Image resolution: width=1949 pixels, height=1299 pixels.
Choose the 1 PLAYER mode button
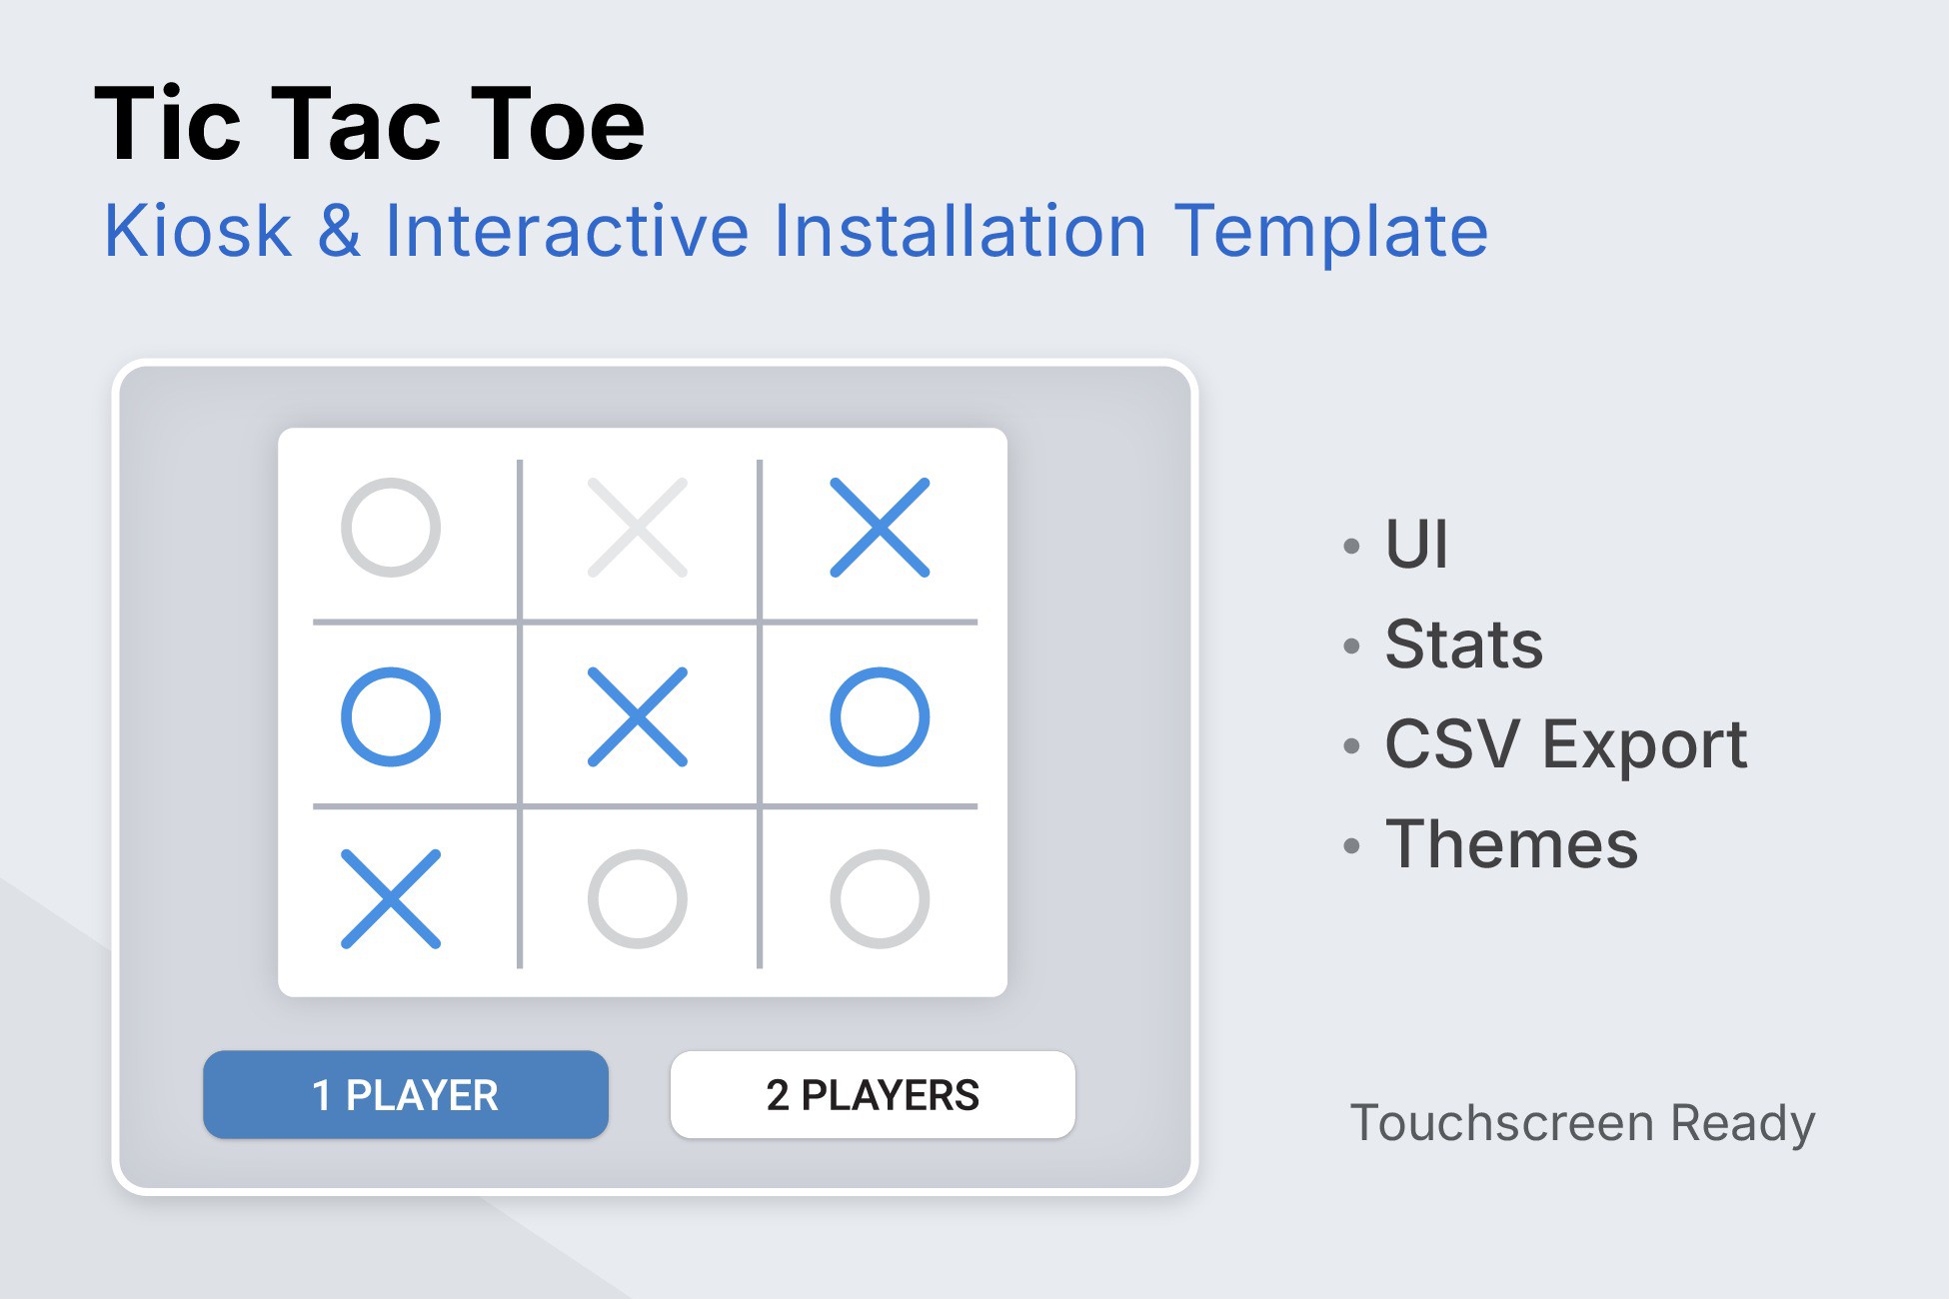click(x=406, y=1094)
